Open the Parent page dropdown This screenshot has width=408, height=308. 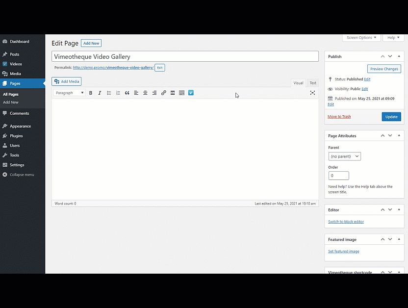pyautogui.click(x=345, y=156)
